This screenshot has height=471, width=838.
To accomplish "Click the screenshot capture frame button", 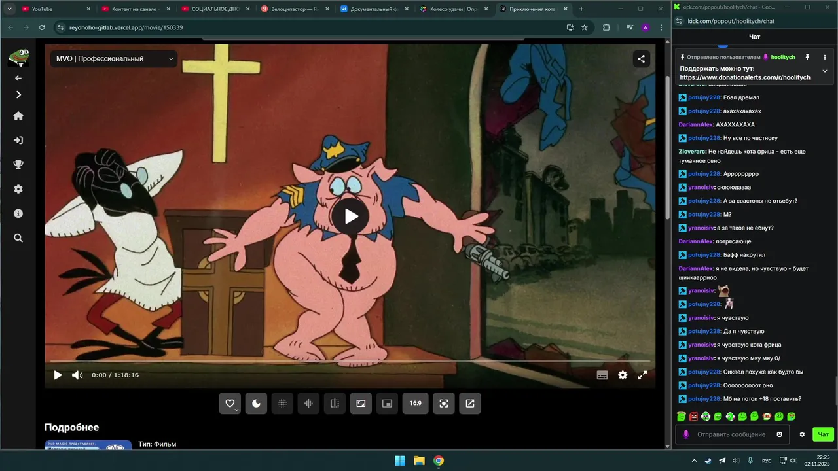I will coord(444,403).
